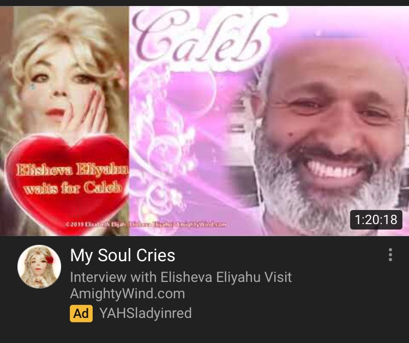The image size is (409, 343).
Task: Open the YAHSladyinred advertiser name
Action: (x=146, y=313)
